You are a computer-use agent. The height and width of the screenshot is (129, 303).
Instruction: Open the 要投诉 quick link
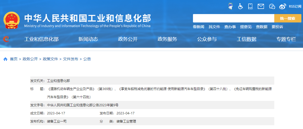(x=277, y=27)
